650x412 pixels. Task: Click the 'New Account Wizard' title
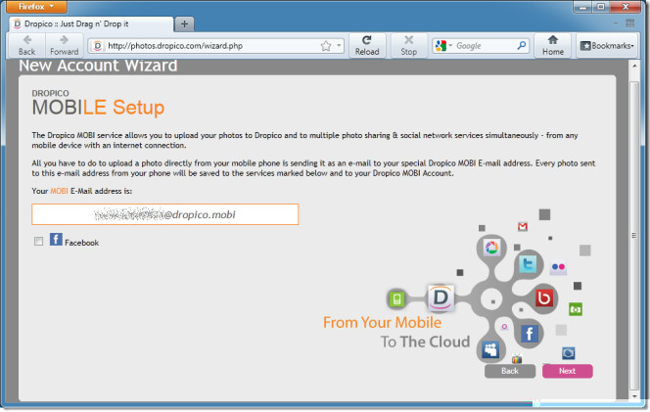[x=98, y=66]
